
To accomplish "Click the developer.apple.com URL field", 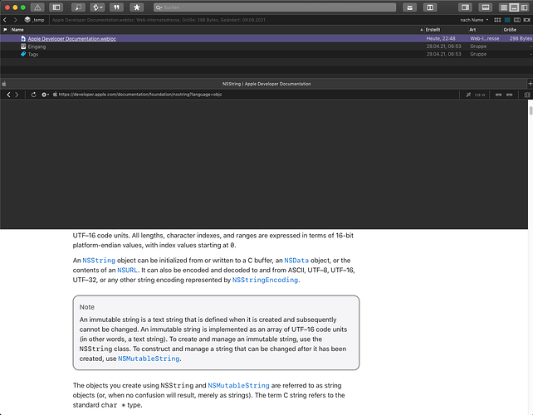I will tap(140, 95).
